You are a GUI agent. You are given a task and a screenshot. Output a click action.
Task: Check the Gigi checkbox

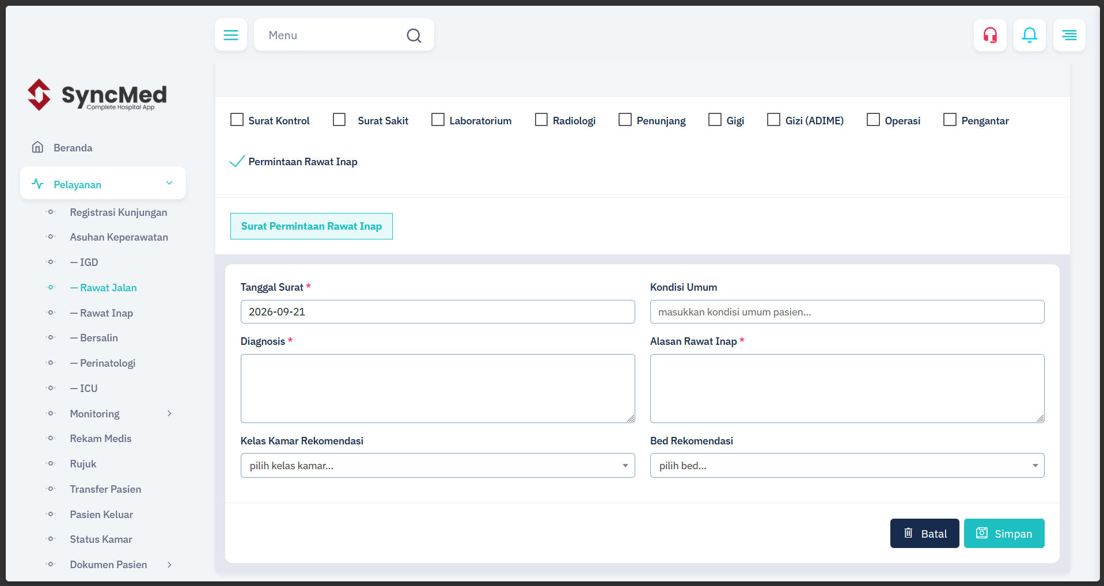(715, 120)
